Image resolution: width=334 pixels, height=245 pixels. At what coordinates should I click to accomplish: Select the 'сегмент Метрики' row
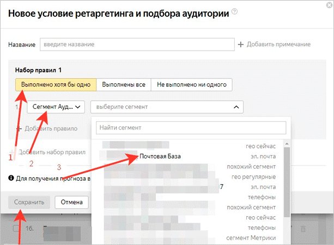click(x=189, y=238)
